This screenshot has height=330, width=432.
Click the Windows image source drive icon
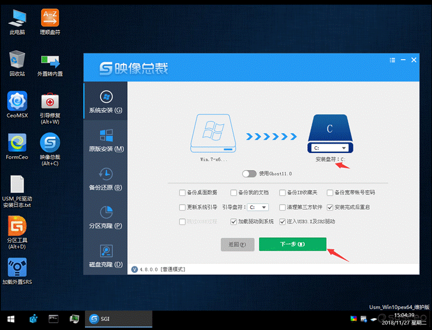pyautogui.click(x=213, y=133)
